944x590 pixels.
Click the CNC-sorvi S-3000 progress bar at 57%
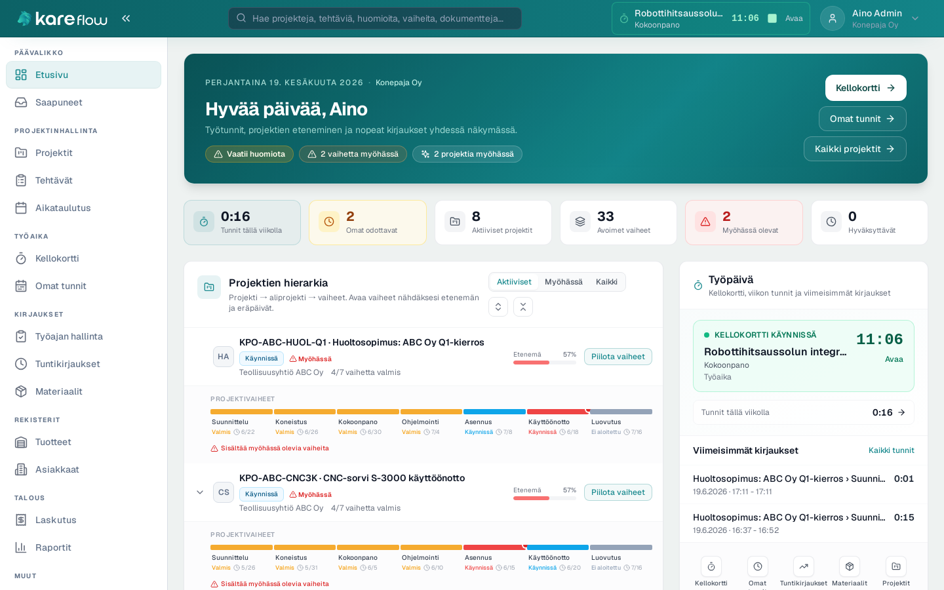click(x=545, y=498)
